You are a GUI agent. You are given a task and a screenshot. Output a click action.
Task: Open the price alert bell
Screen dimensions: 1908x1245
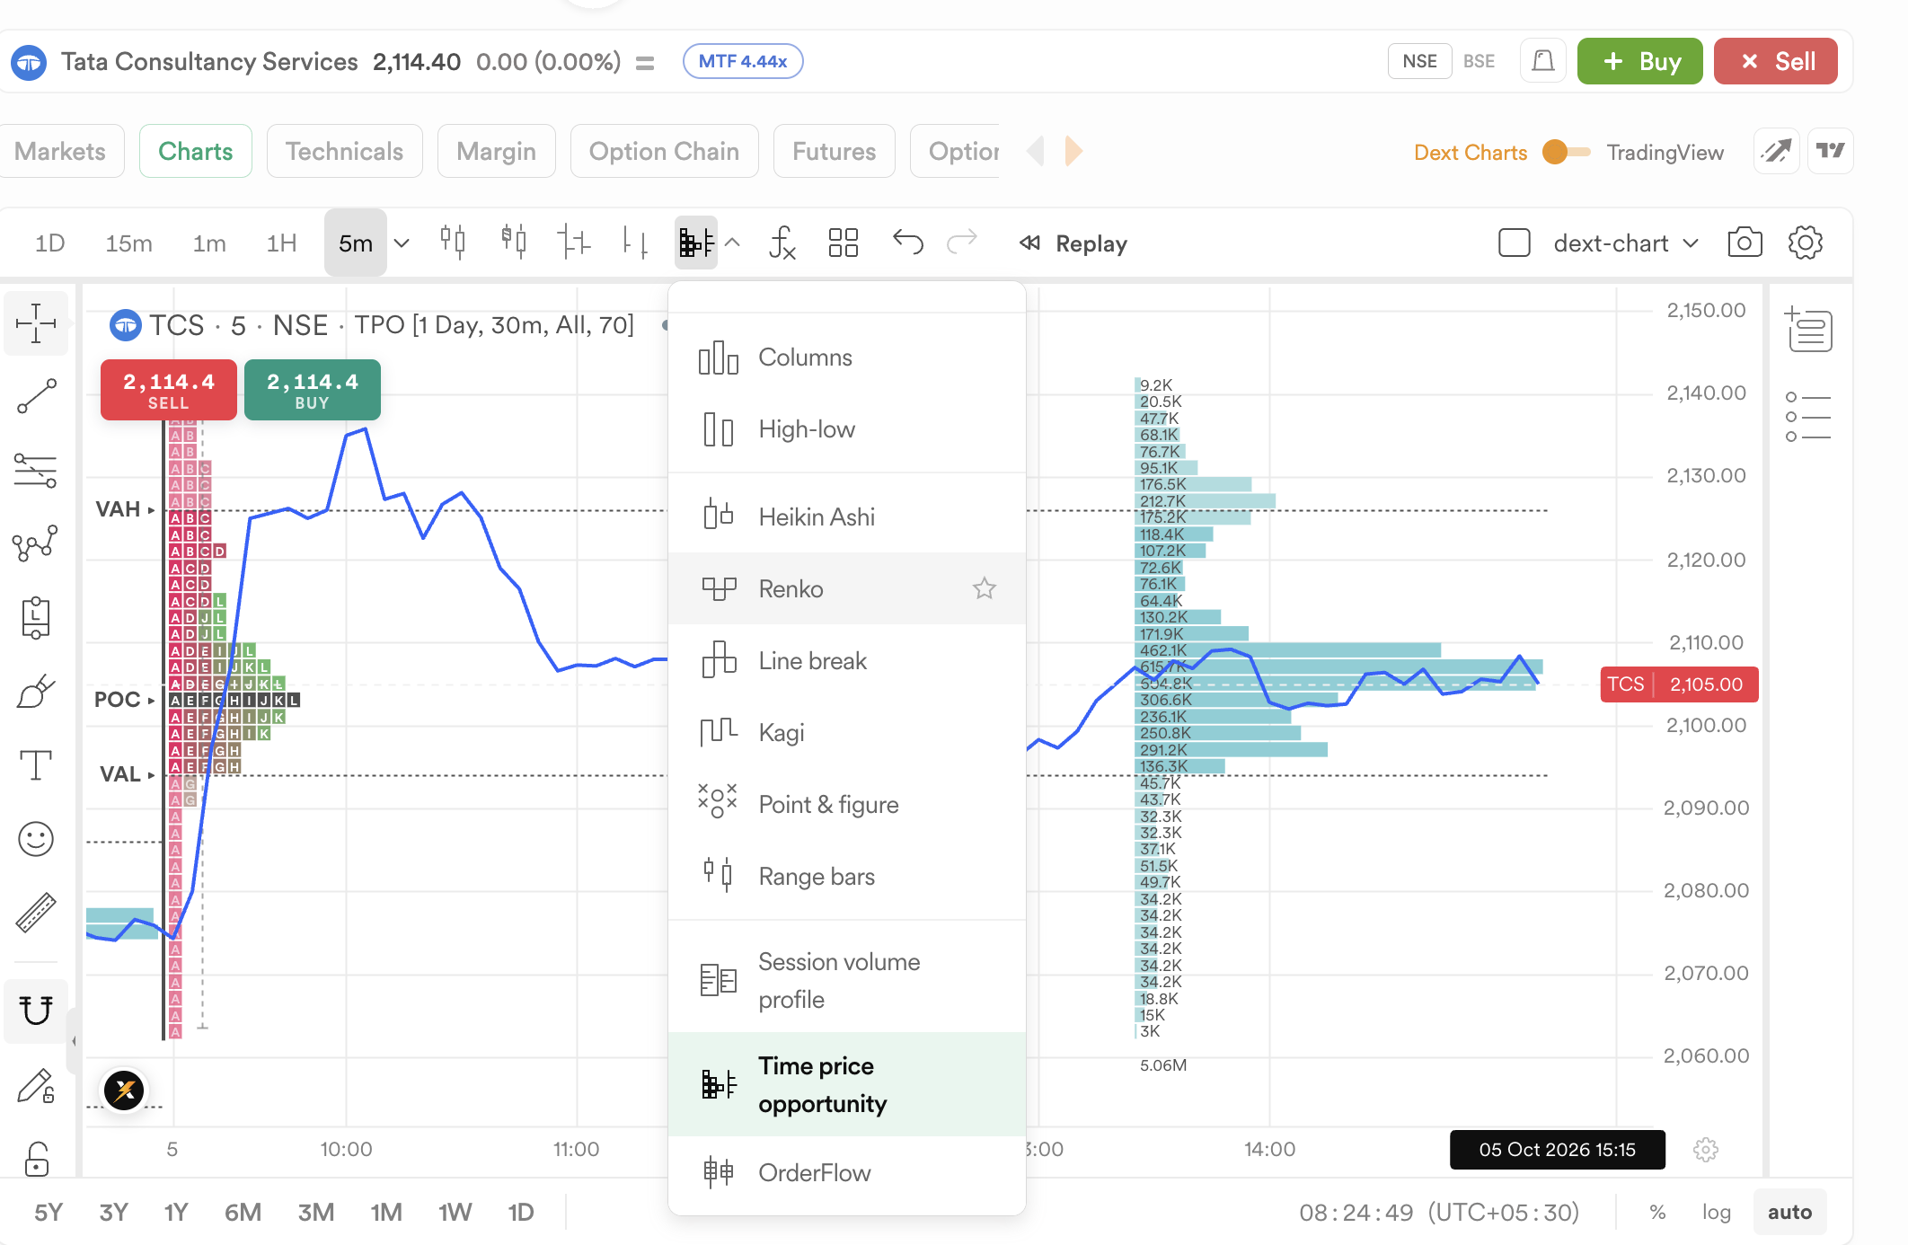(x=1543, y=61)
